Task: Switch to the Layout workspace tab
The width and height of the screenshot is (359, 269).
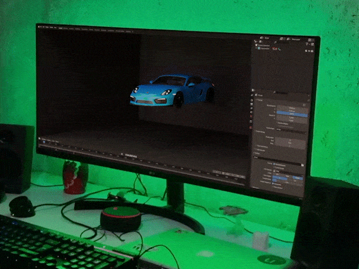Action: pos(61,28)
